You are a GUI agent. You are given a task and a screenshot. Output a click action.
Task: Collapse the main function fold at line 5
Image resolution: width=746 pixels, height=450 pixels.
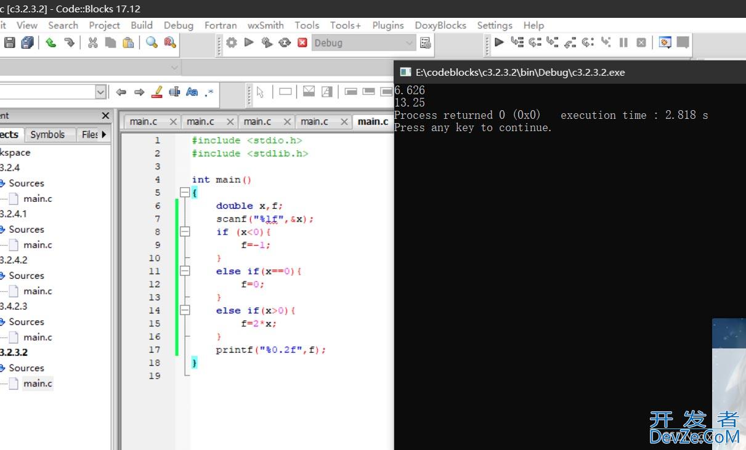[184, 193]
